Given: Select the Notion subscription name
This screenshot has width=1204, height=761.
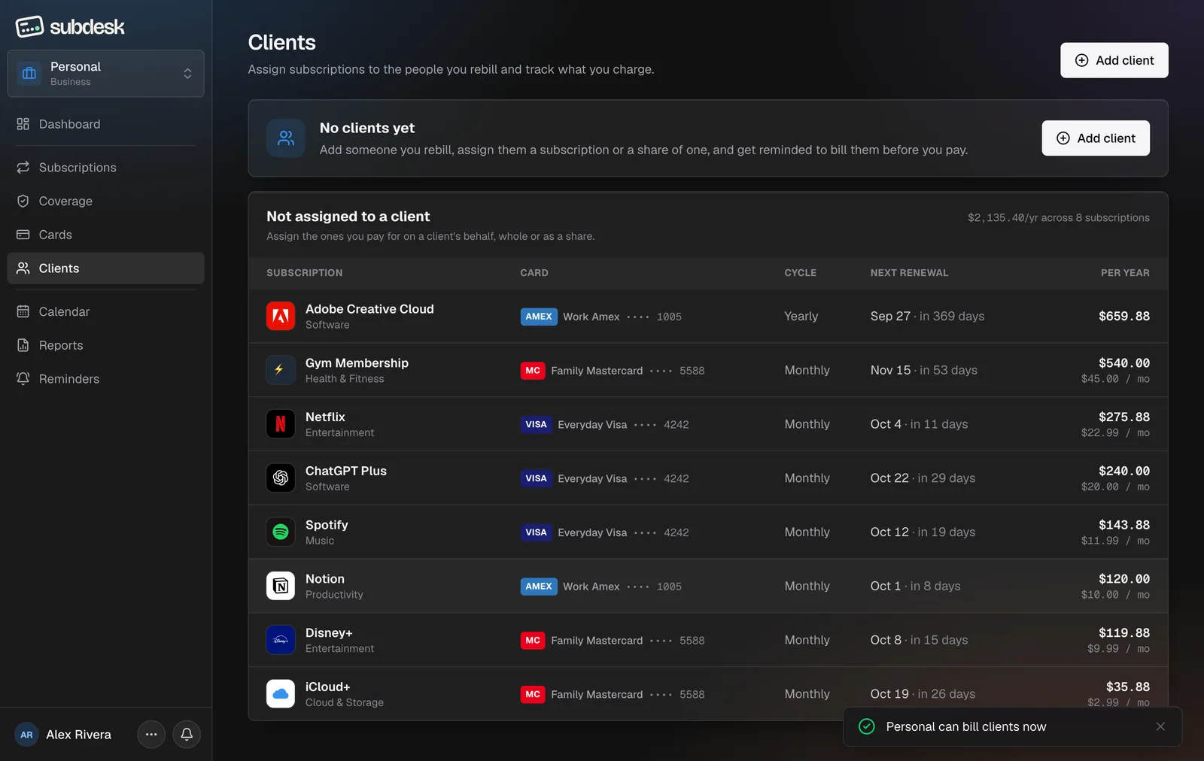Looking at the screenshot, I should point(325,579).
